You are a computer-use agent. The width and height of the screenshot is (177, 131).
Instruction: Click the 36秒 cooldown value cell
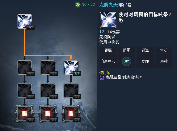point(164,61)
